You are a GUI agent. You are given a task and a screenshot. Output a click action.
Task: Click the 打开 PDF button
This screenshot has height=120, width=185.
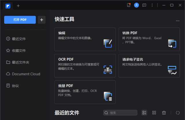point(20,20)
